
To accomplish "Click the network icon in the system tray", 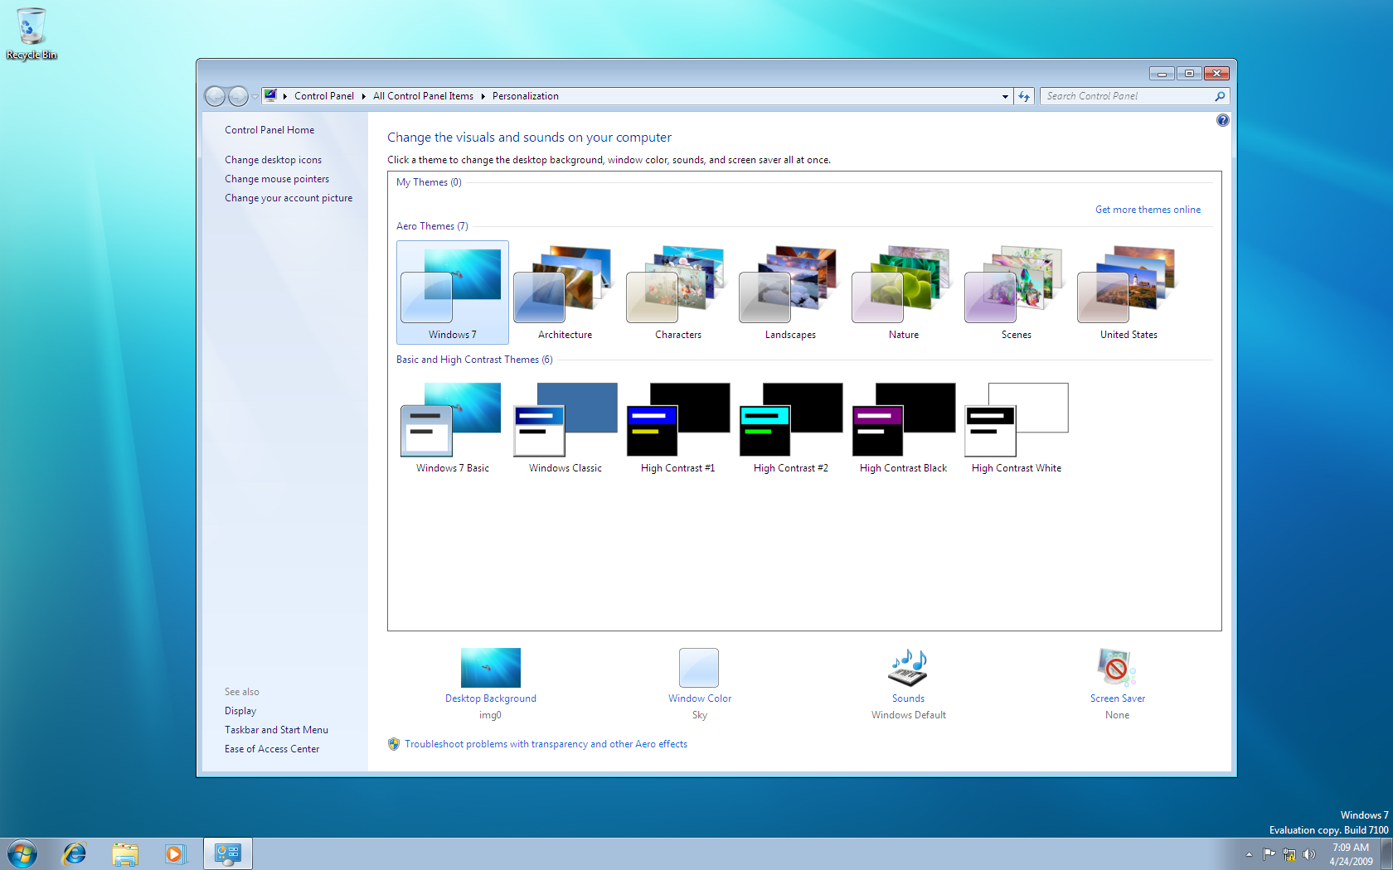I will coord(1289,853).
